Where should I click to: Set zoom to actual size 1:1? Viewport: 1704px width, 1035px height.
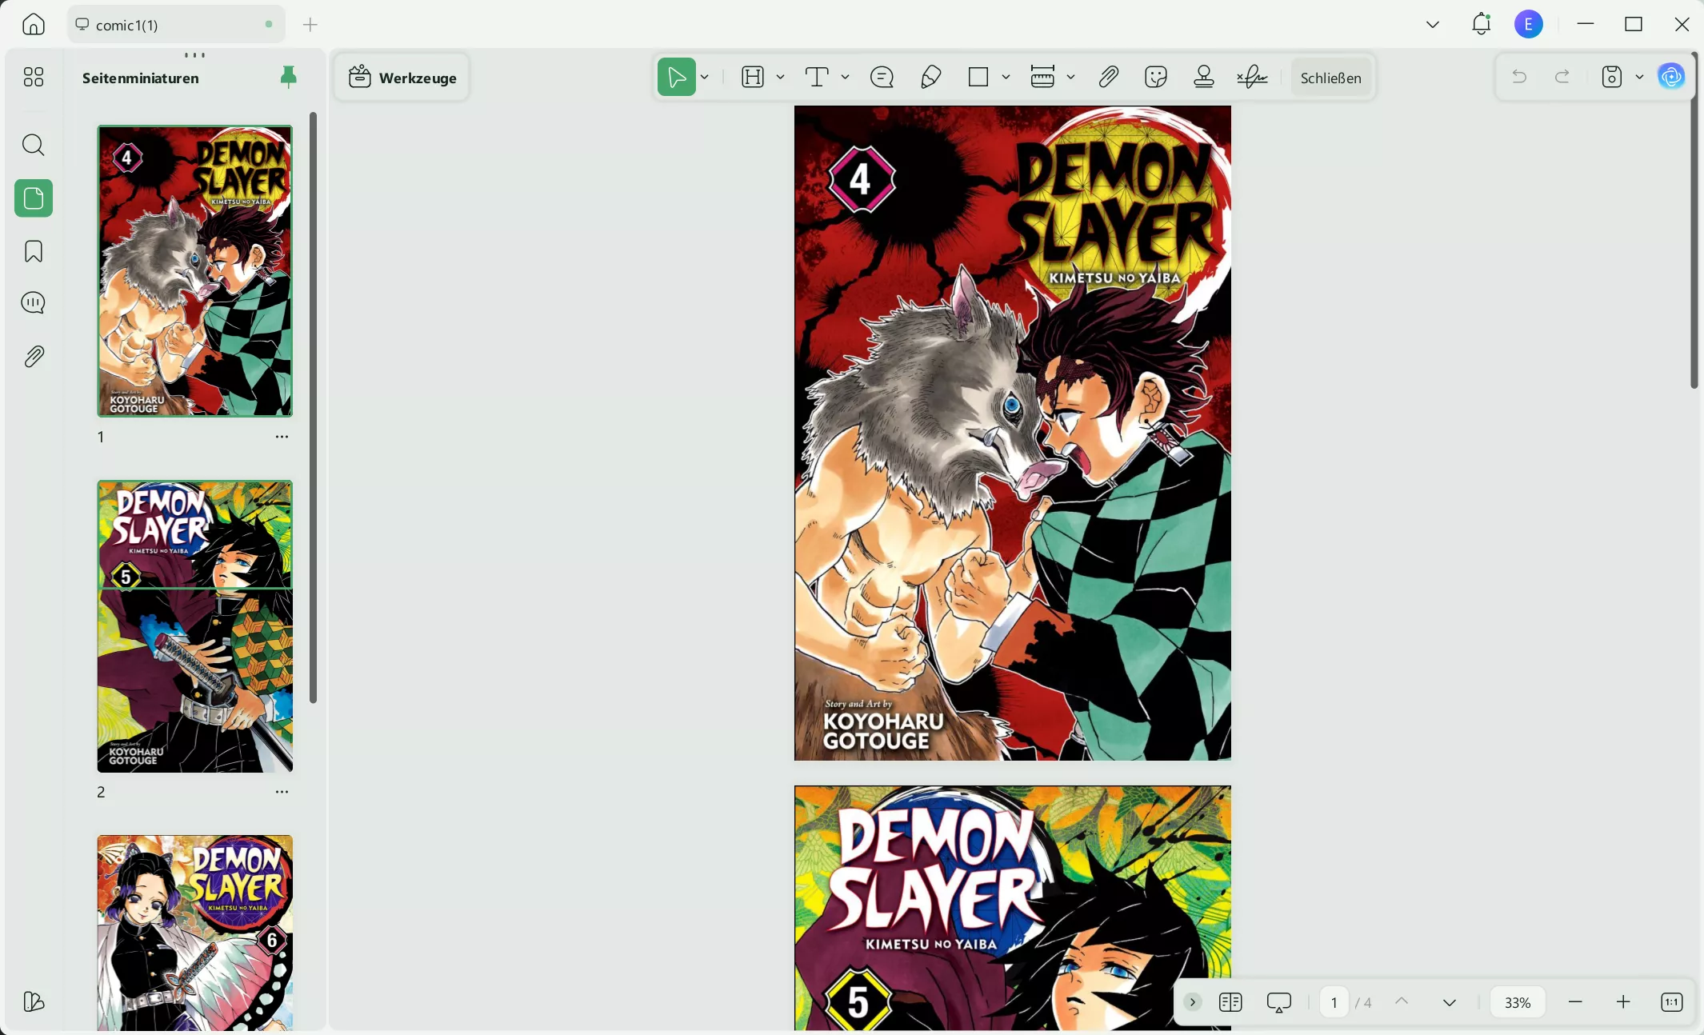[1672, 1002]
